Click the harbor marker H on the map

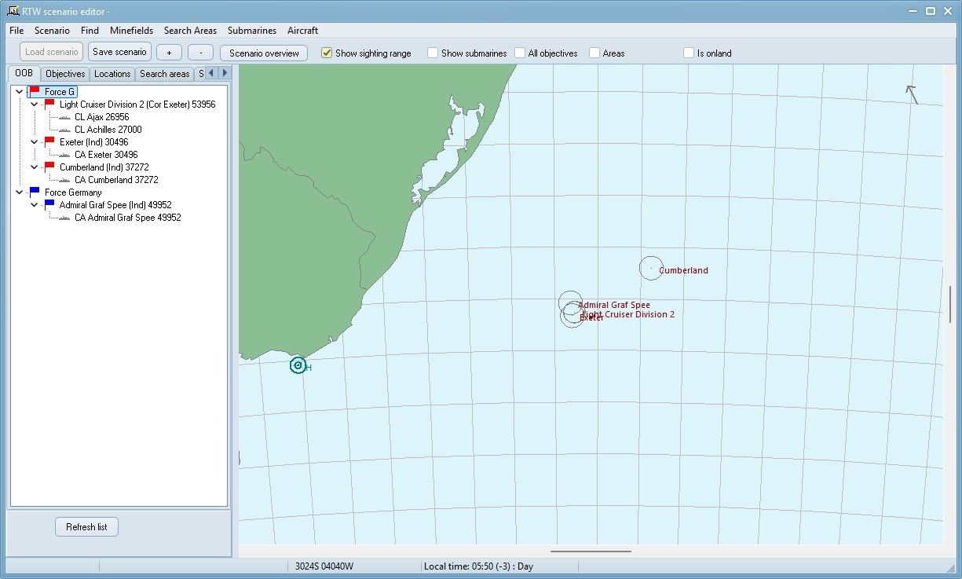tap(298, 365)
